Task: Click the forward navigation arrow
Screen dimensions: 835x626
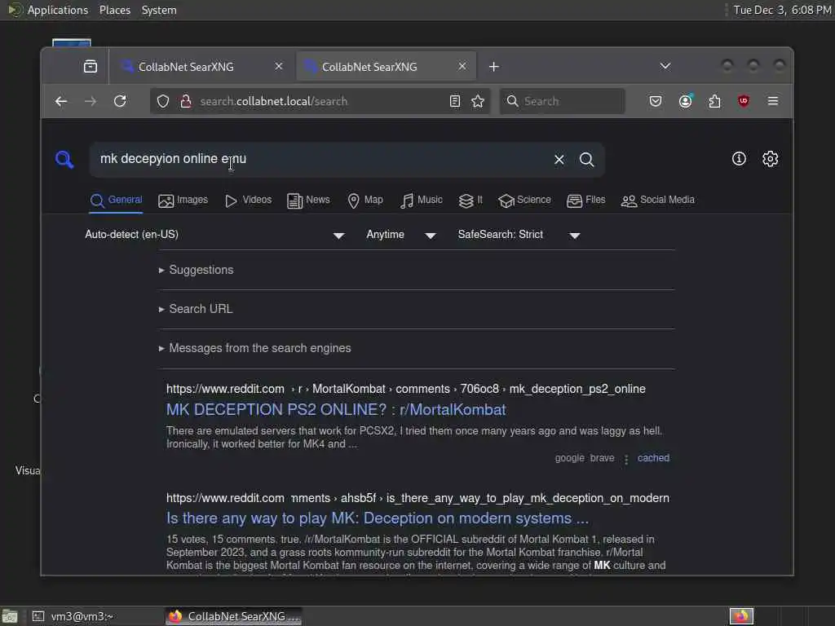Action: [x=91, y=101]
